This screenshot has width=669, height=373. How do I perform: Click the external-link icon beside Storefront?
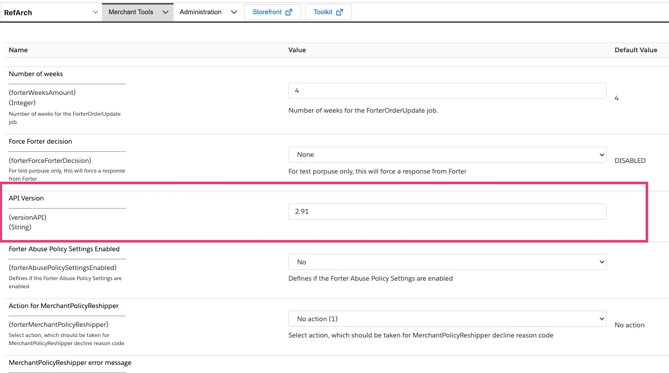tap(289, 12)
